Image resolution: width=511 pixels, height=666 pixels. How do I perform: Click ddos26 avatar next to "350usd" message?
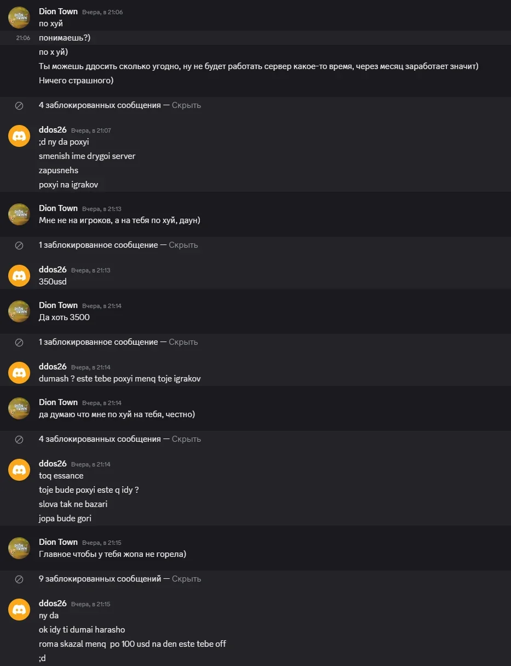(19, 276)
